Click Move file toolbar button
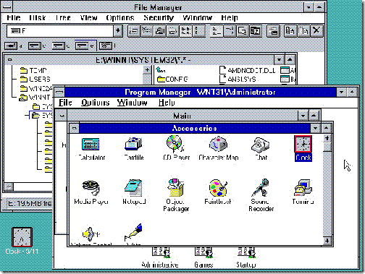365x274 pixels. coord(303,31)
